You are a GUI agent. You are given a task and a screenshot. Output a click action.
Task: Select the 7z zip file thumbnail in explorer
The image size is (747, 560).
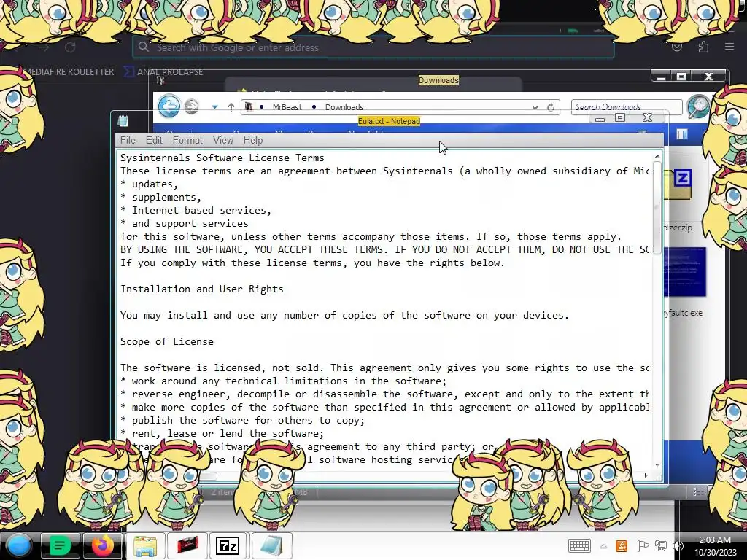coord(679,184)
